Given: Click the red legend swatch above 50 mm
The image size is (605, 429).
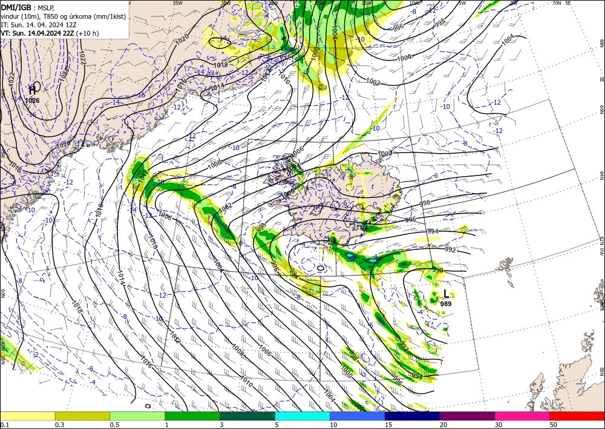Looking at the screenshot, I should click(x=577, y=416).
